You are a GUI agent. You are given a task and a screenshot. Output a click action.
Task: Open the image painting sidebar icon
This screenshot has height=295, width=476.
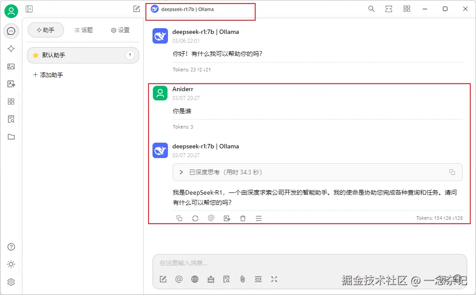point(11,66)
